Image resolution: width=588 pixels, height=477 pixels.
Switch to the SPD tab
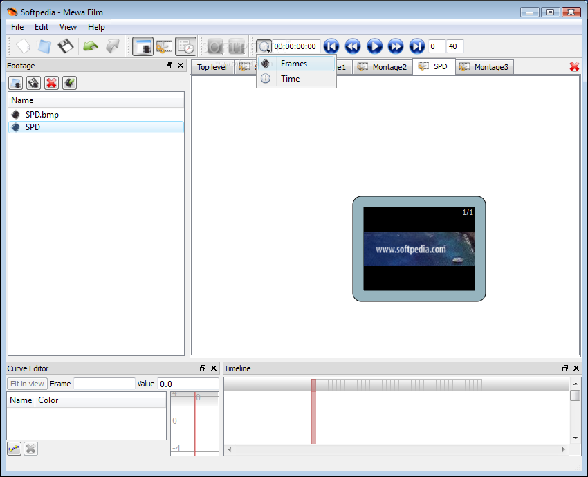point(434,66)
